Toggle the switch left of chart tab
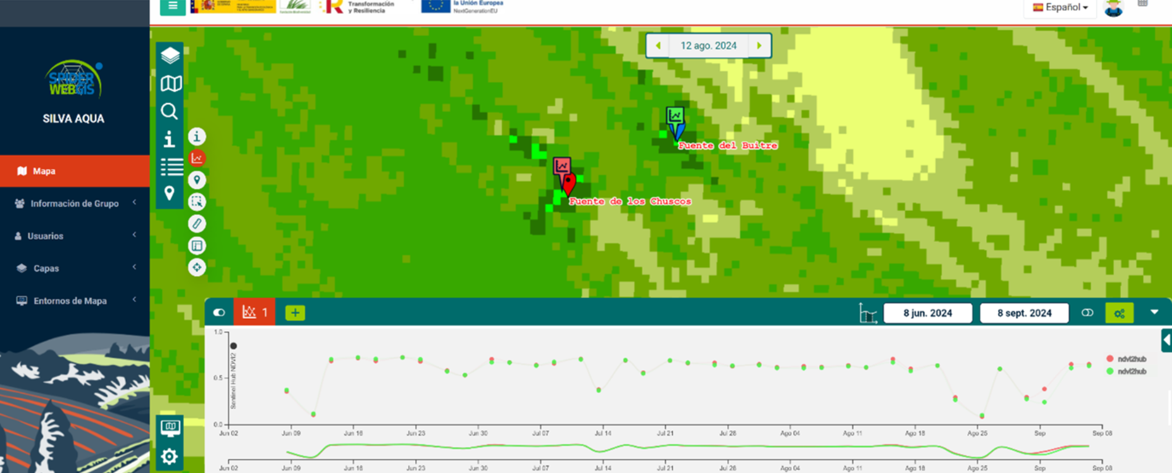The width and height of the screenshot is (1172, 473). click(x=219, y=313)
